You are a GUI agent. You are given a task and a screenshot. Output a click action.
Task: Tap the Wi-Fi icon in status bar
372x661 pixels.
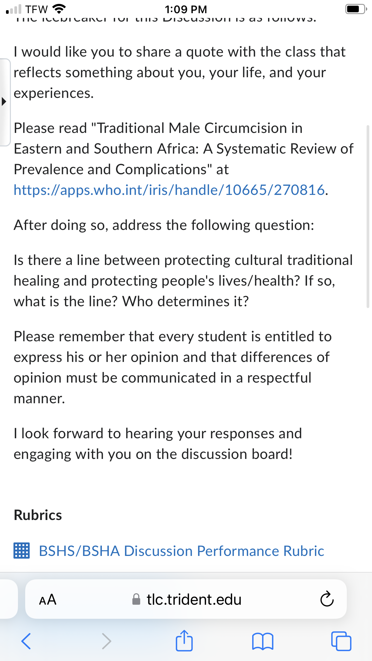click(59, 9)
